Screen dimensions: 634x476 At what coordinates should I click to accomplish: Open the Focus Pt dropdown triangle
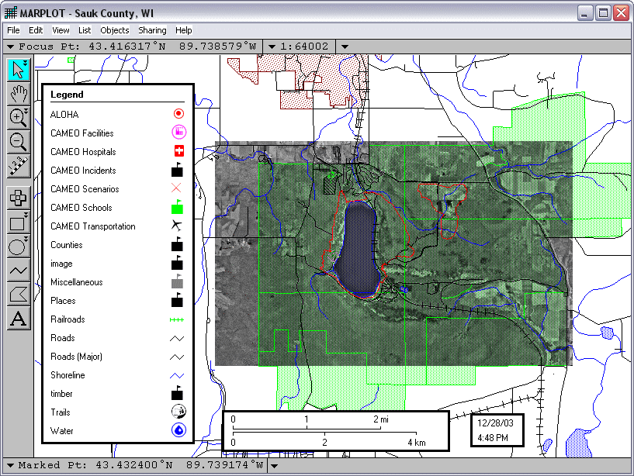point(11,47)
